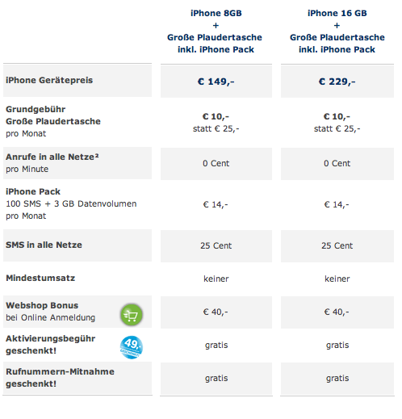The width and height of the screenshot is (402, 419).
Task: Click the Rufnummern-Mitnahme geschenkt label
Action: pyautogui.click(x=60, y=378)
